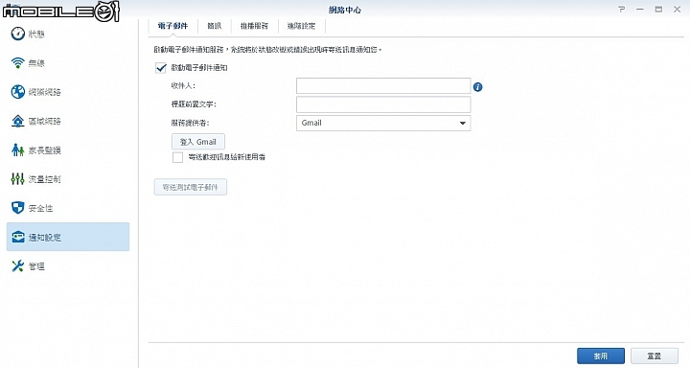Switch to the 進階設定 advanced tab
This screenshot has height=368, width=690.
pos(302,26)
